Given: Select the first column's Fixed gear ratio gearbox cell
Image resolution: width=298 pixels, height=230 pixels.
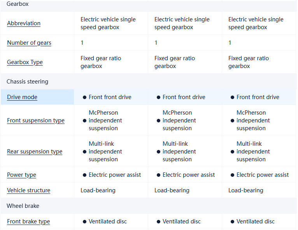Looking at the screenshot, I should pos(101,62).
